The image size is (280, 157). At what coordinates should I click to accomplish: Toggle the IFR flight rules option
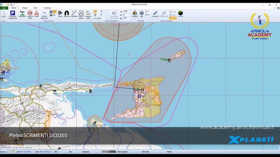pos(53,15)
